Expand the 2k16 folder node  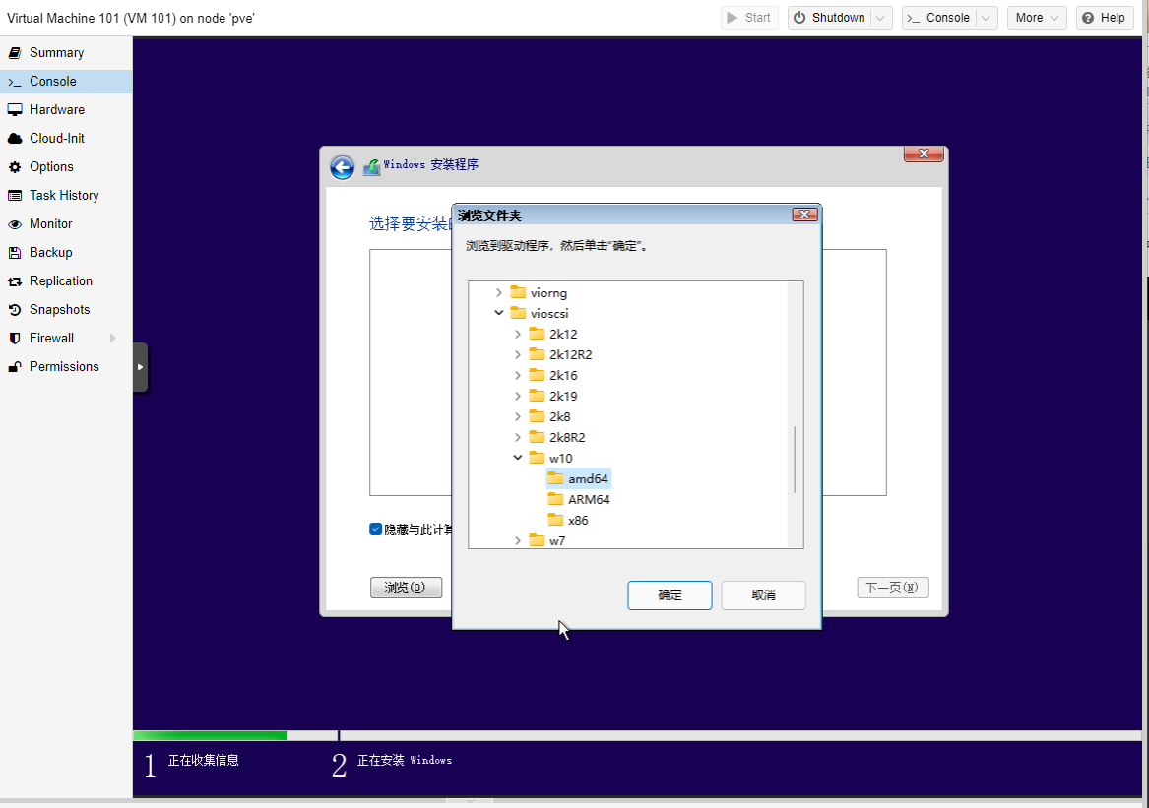pyautogui.click(x=518, y=375)
